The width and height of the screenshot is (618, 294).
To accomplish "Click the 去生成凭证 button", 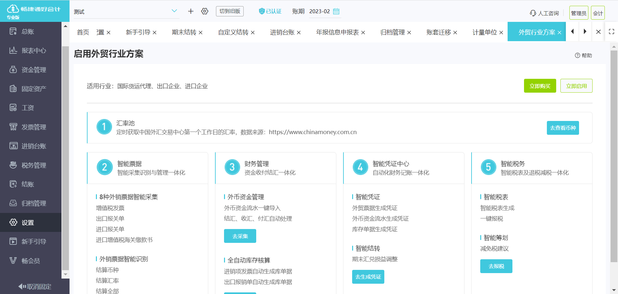I will point(368,277).
